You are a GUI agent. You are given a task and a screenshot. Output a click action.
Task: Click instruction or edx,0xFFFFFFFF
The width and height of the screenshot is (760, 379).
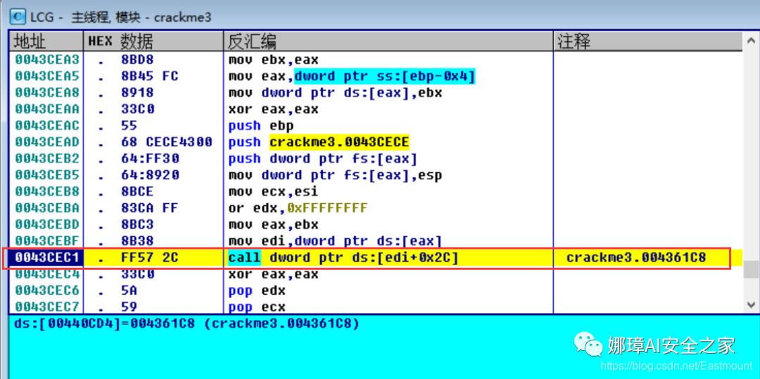coord(298,208)
